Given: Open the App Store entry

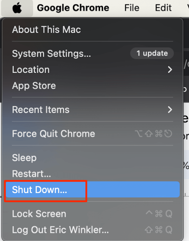Looking at the screenshot, I should pos(92,86).
